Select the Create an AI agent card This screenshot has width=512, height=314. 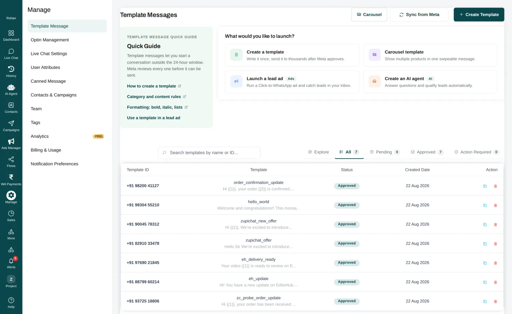430,82
